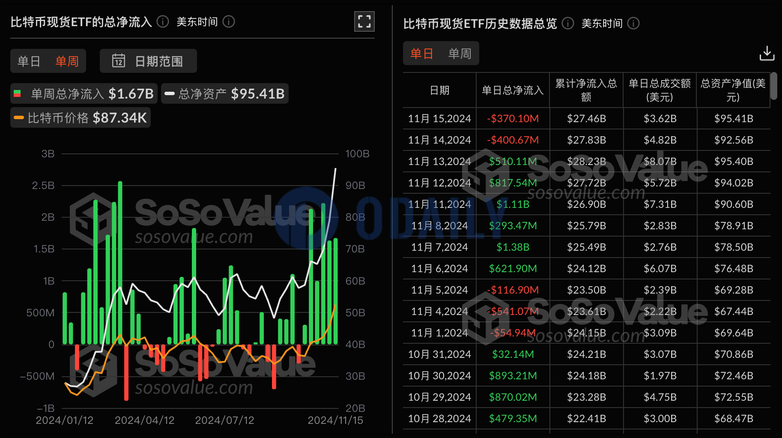This screenshot has width=782, height=438.
Task: Click info icon beside 比特币现货ETF的总净流入 title
Action: point(163,21)
